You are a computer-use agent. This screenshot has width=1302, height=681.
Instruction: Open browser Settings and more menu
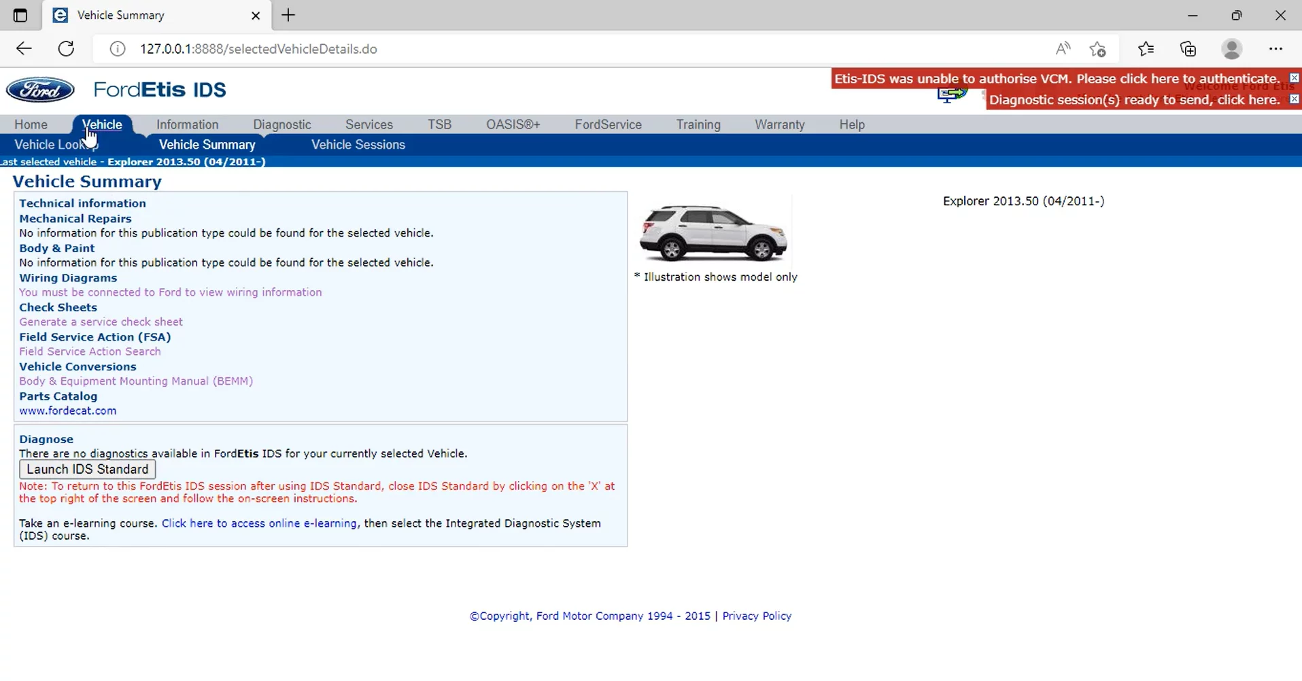click(x=1275, y=49)
